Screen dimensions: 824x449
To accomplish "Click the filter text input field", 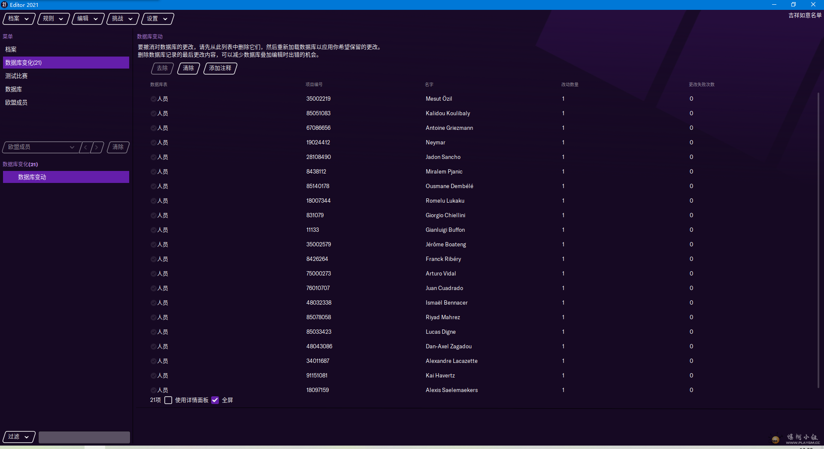I will click(x=84, y=437).
